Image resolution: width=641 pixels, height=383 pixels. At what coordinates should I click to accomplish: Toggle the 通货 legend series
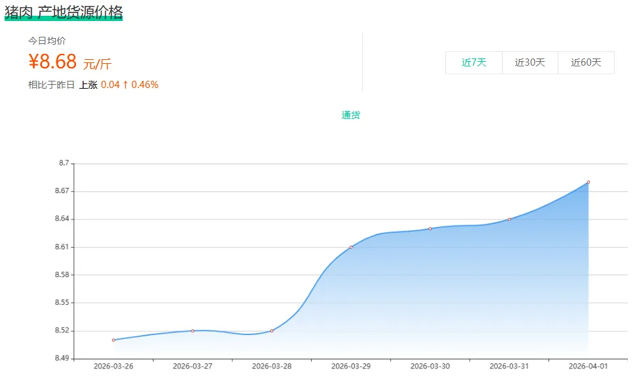click(x=350, y=116)
